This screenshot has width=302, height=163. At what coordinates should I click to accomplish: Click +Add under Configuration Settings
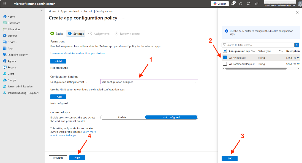pos(58,97)
